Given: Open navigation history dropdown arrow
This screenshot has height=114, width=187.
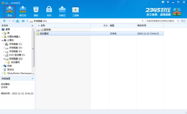Looking at the screenshot, I should pyautogui.click(x=13, y=21).
